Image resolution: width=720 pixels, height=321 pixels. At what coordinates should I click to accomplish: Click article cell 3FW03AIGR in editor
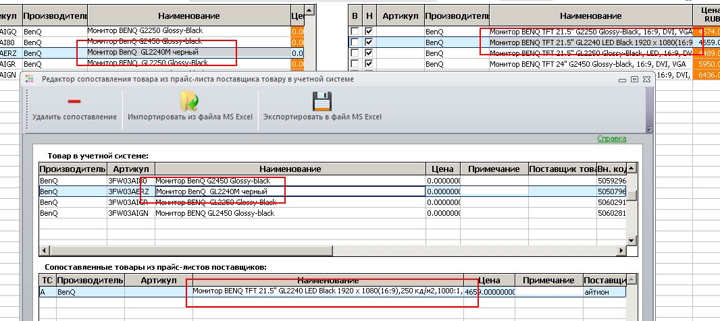131,202
